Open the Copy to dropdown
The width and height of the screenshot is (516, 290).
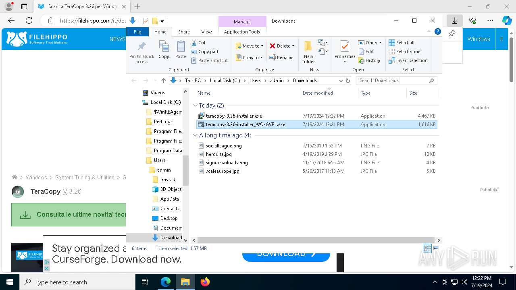[x=249, y=58]
